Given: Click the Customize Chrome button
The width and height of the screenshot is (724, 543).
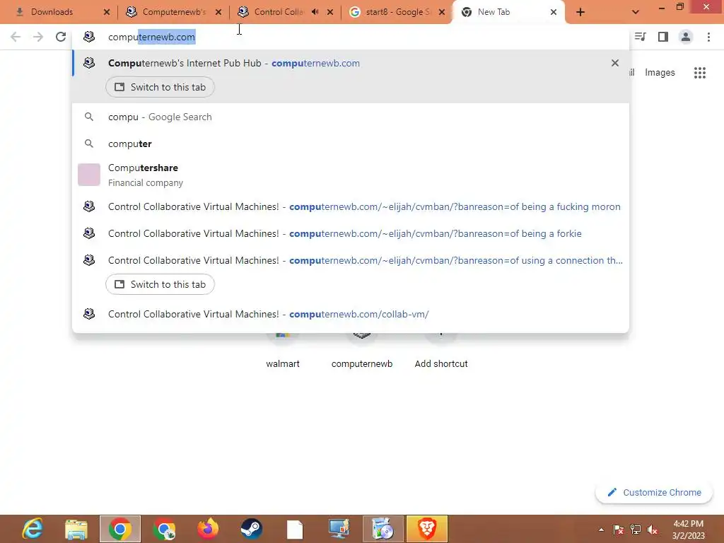Looking at the screenshot, I should (654, 493).
